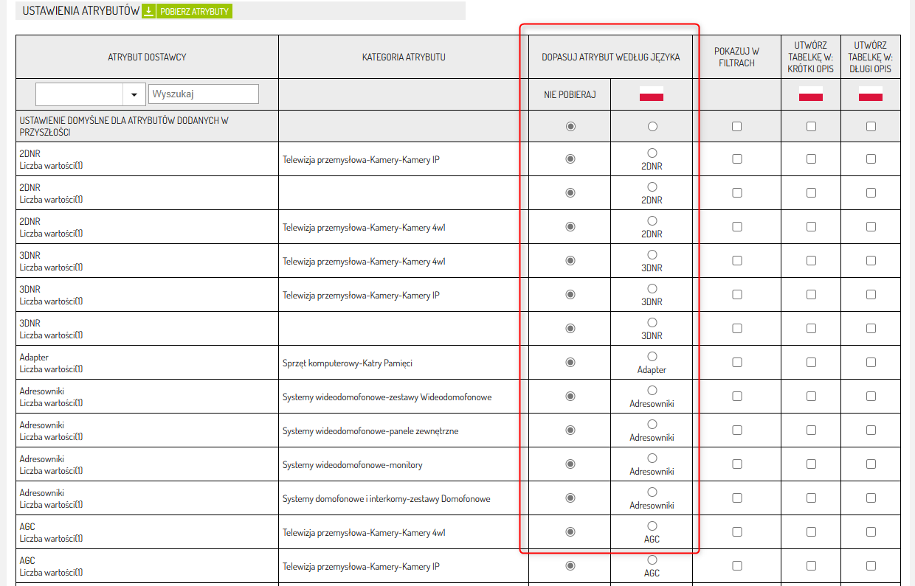Viewport: 915px width, 586px height.
Task: Check Pokazuj w filtrach for Adapter row
Action: [736, 363]
